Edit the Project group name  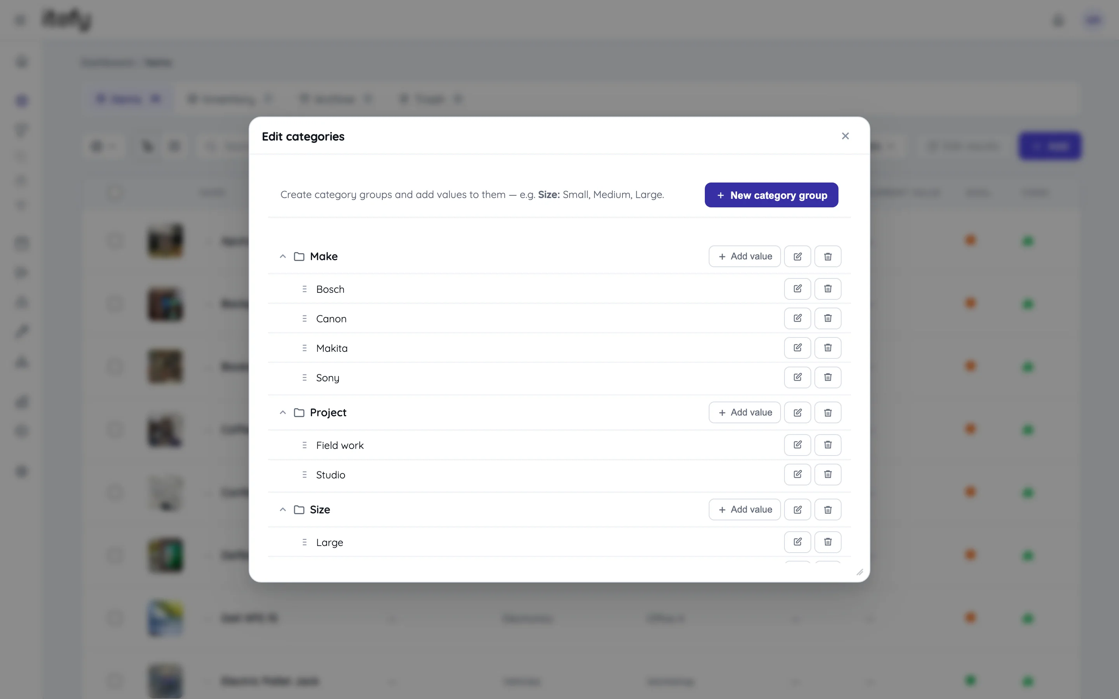798,412
